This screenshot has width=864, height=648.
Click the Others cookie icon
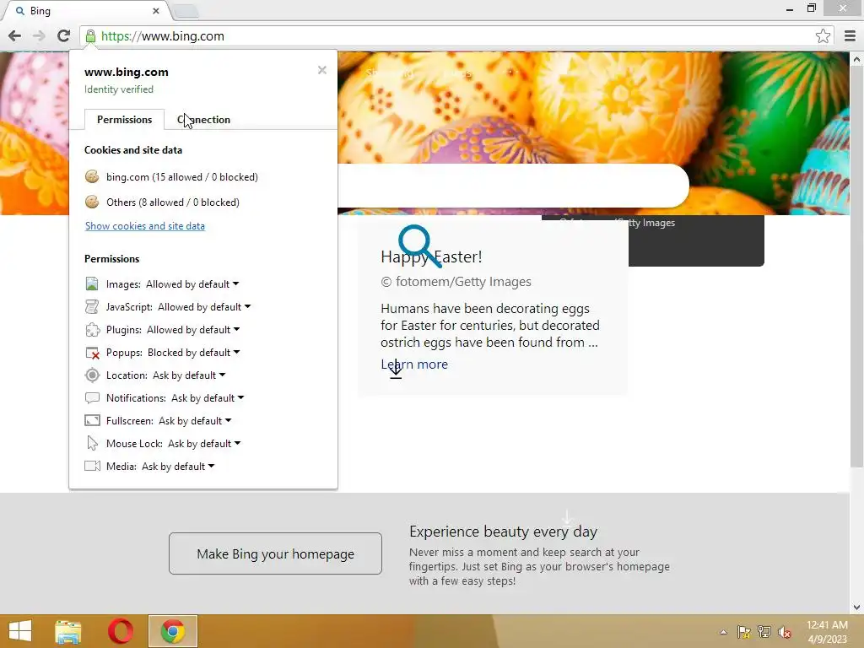click(92, 202)
